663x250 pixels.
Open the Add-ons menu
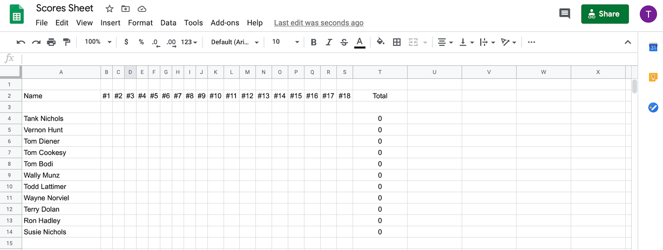click(x=225, y=23)
